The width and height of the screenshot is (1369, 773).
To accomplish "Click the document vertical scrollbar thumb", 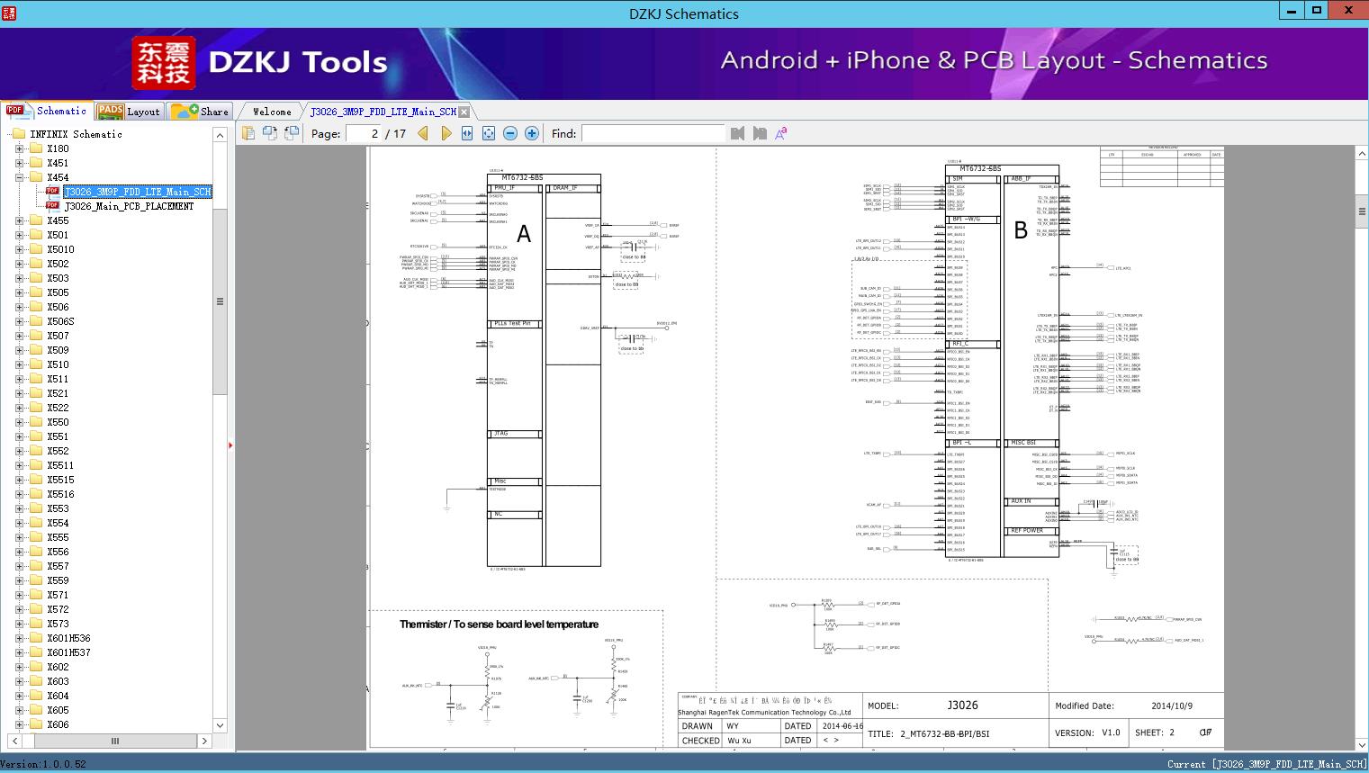I will coord(1362,211).
